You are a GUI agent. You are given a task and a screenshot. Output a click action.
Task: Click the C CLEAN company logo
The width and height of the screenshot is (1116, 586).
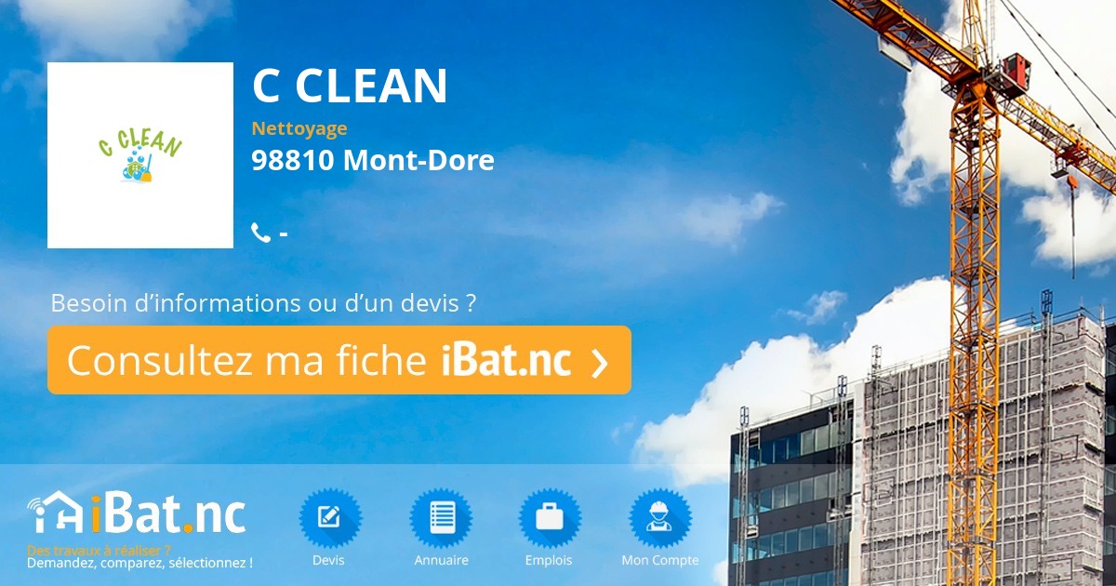click(140, 155)
